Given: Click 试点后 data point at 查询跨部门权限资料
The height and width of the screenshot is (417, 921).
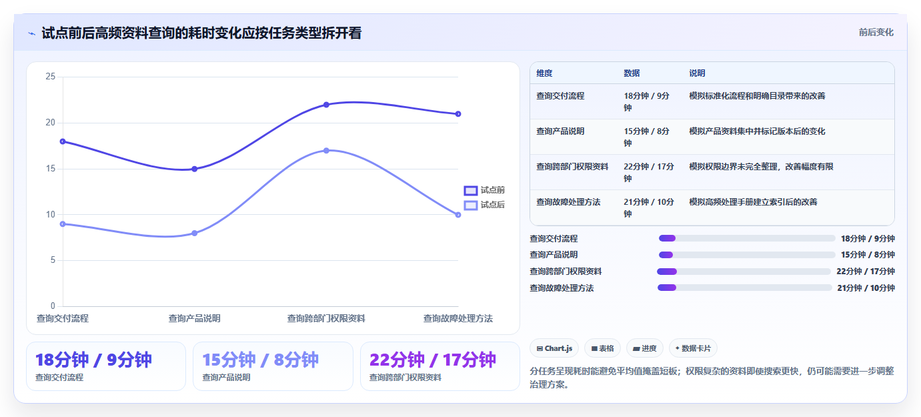Looking at the screenshot, I should [326, 151].
